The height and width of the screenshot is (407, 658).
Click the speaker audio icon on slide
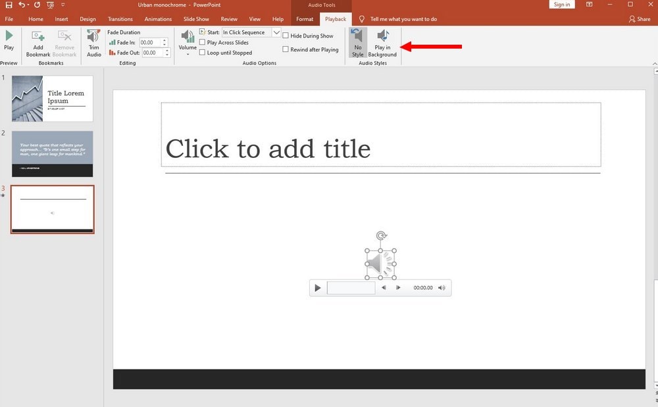coord(380,264)
